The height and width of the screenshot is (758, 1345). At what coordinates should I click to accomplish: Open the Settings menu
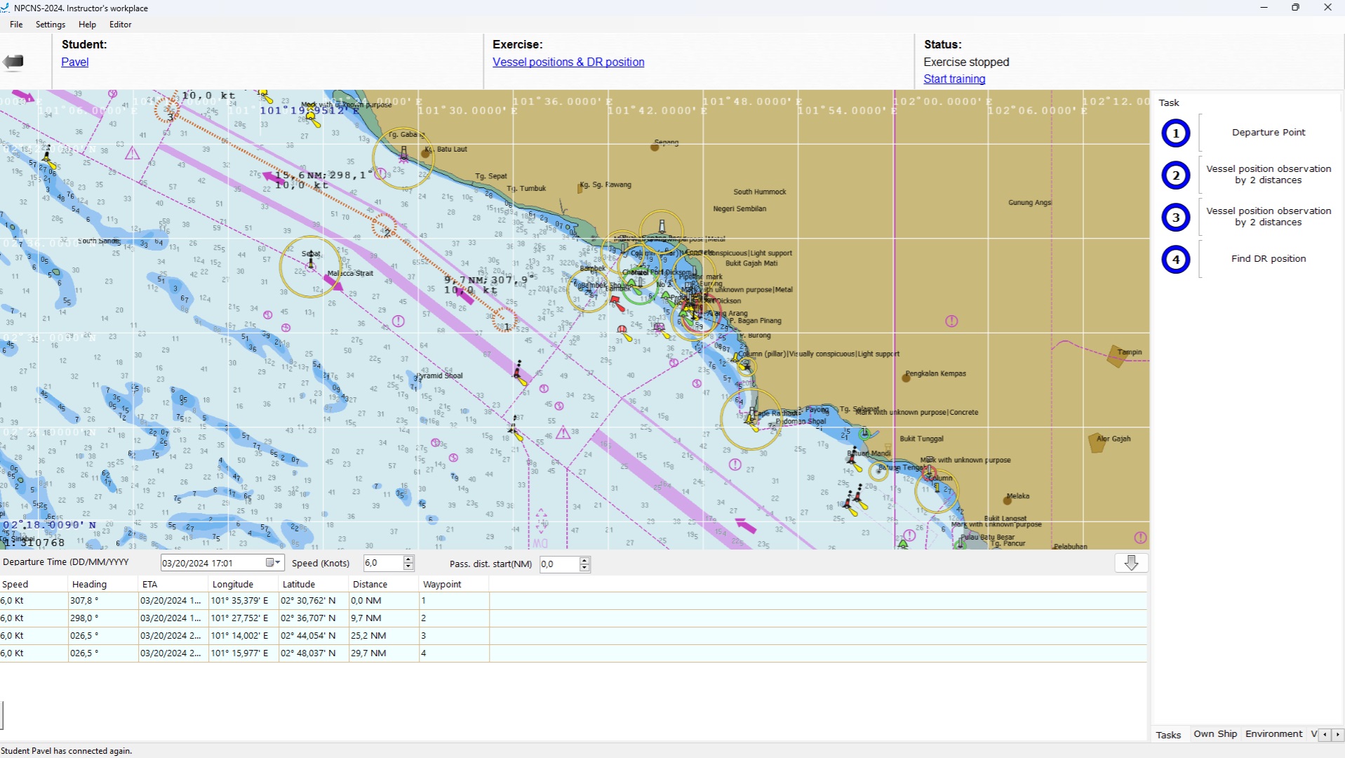[x=51, y=25]
